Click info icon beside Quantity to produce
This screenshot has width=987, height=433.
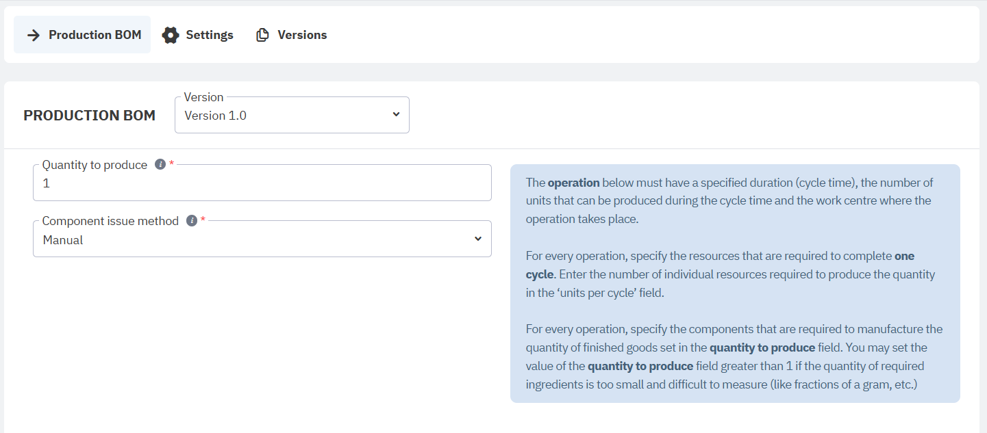pyautogui.click(x=160, y=165)
